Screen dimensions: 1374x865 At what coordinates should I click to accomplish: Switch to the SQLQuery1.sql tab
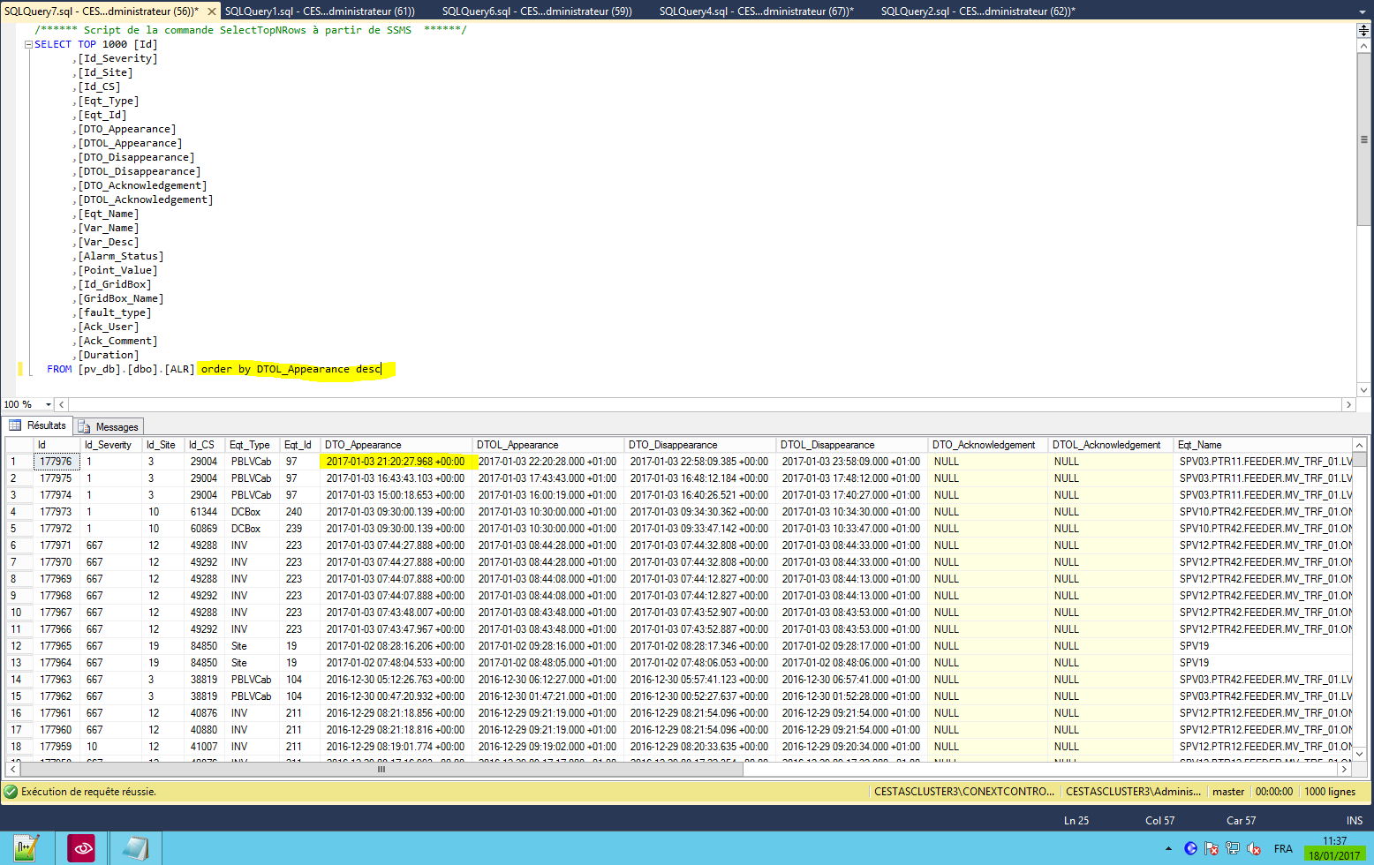click(x=319, y=11)
